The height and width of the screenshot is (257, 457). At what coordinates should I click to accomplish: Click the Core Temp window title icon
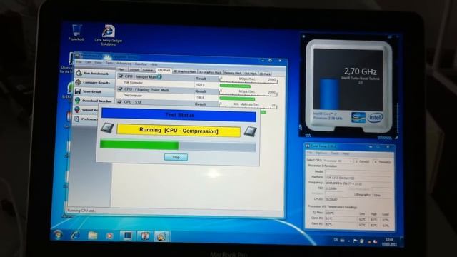(308, 146)
